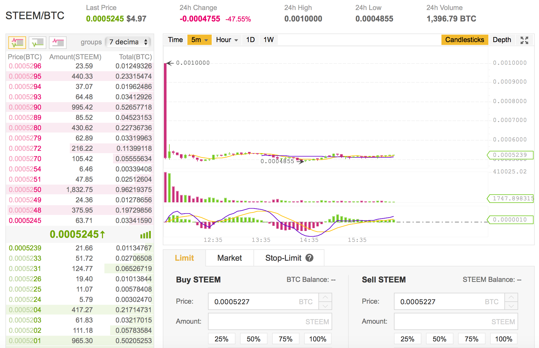Expand chart to fullscreen
Image resolution: width=539 pixels, height=348 pixels.
(524, 40)
